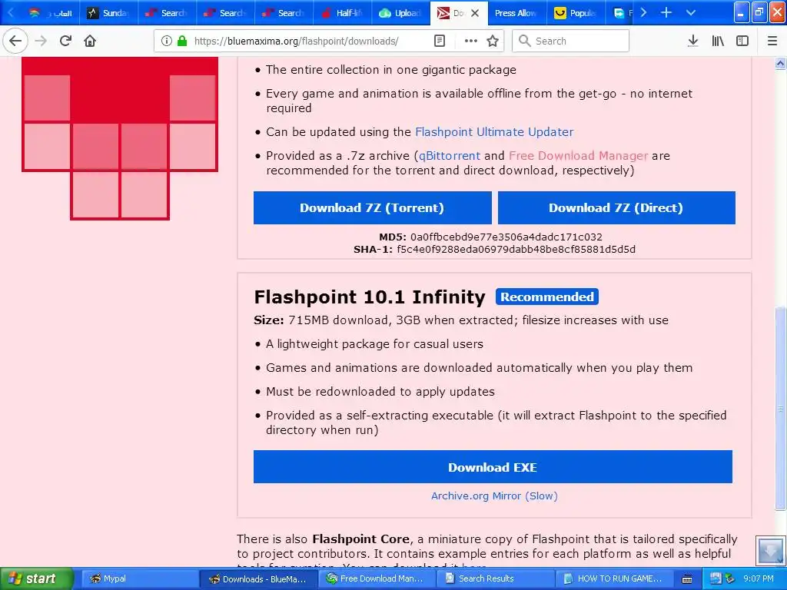Screen dimensions: 787x590
Task: Click the MD5 hash value text
Action: pyautogui.click(x=506, y=237)
